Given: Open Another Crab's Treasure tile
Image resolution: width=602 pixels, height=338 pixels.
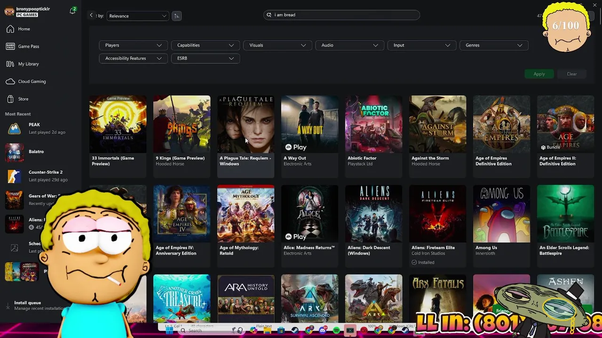Looking at the screenshot, I should pos(182,299).
